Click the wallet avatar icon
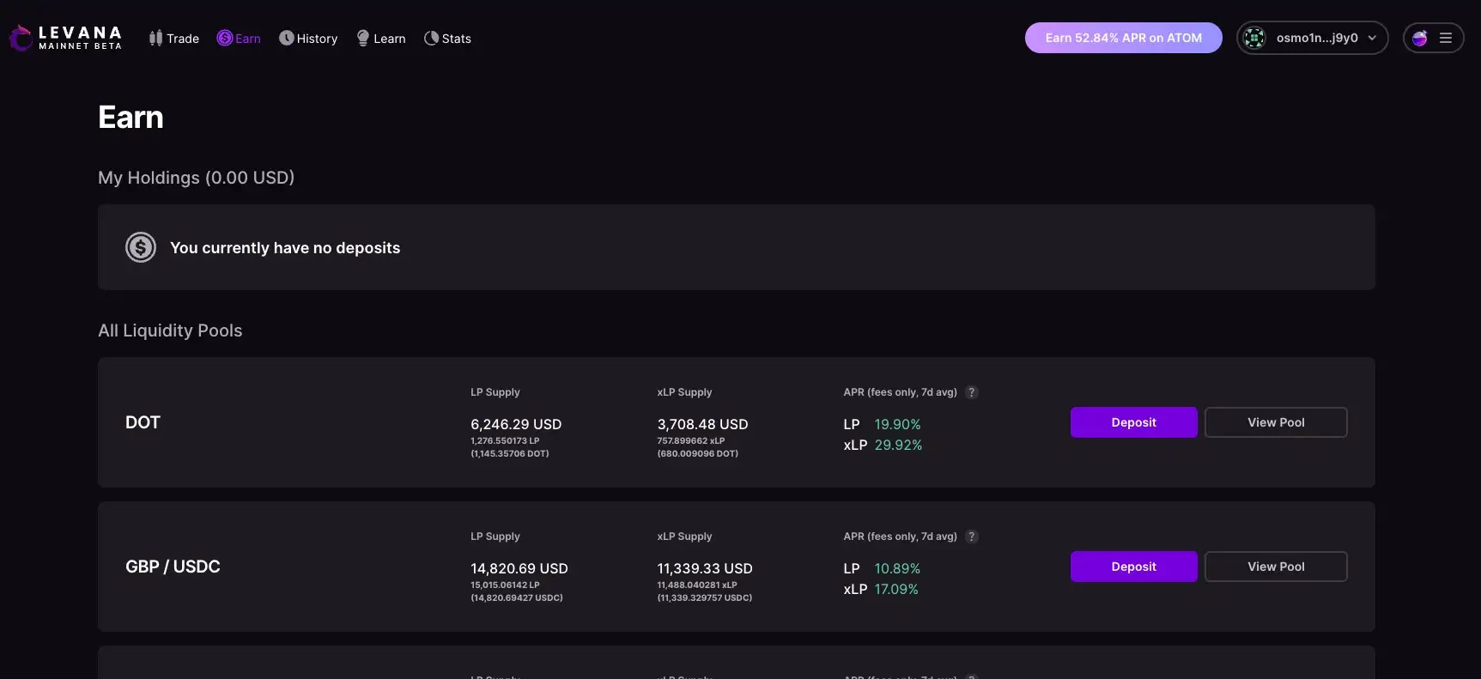The image size is (1481, 679). coord(1254,38)
